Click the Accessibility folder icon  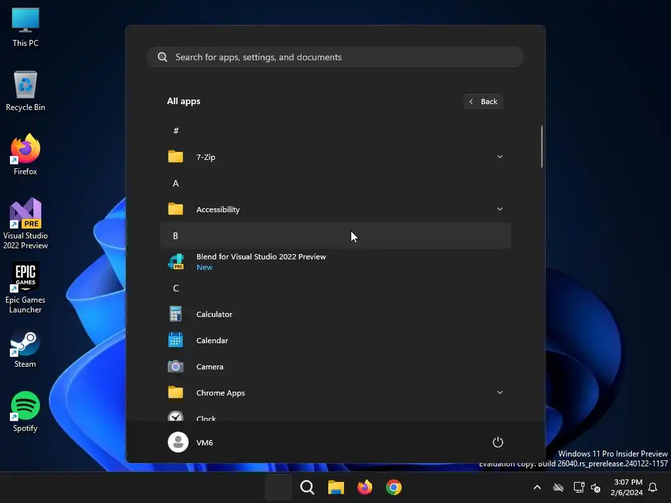pos(176,209)
